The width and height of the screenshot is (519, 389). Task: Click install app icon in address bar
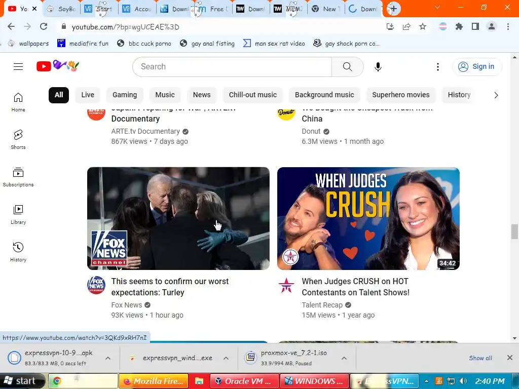coord(390,26)
